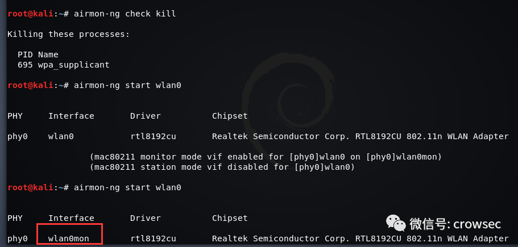518x247 pixels.
Task: Click the wlan0 interface in first table
Action: pyautogui.click(x=61, y=136)
